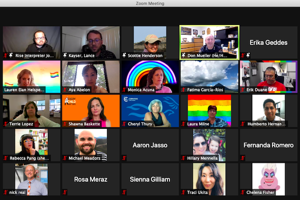Click the muted mic icon beside Laura Milne
This screenshot has height=200, width=300.
183,124
